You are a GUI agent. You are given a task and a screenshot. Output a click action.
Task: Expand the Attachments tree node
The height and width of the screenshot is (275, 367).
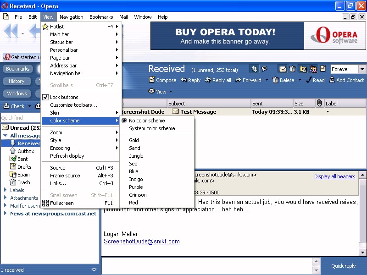[x=6, y=198]
